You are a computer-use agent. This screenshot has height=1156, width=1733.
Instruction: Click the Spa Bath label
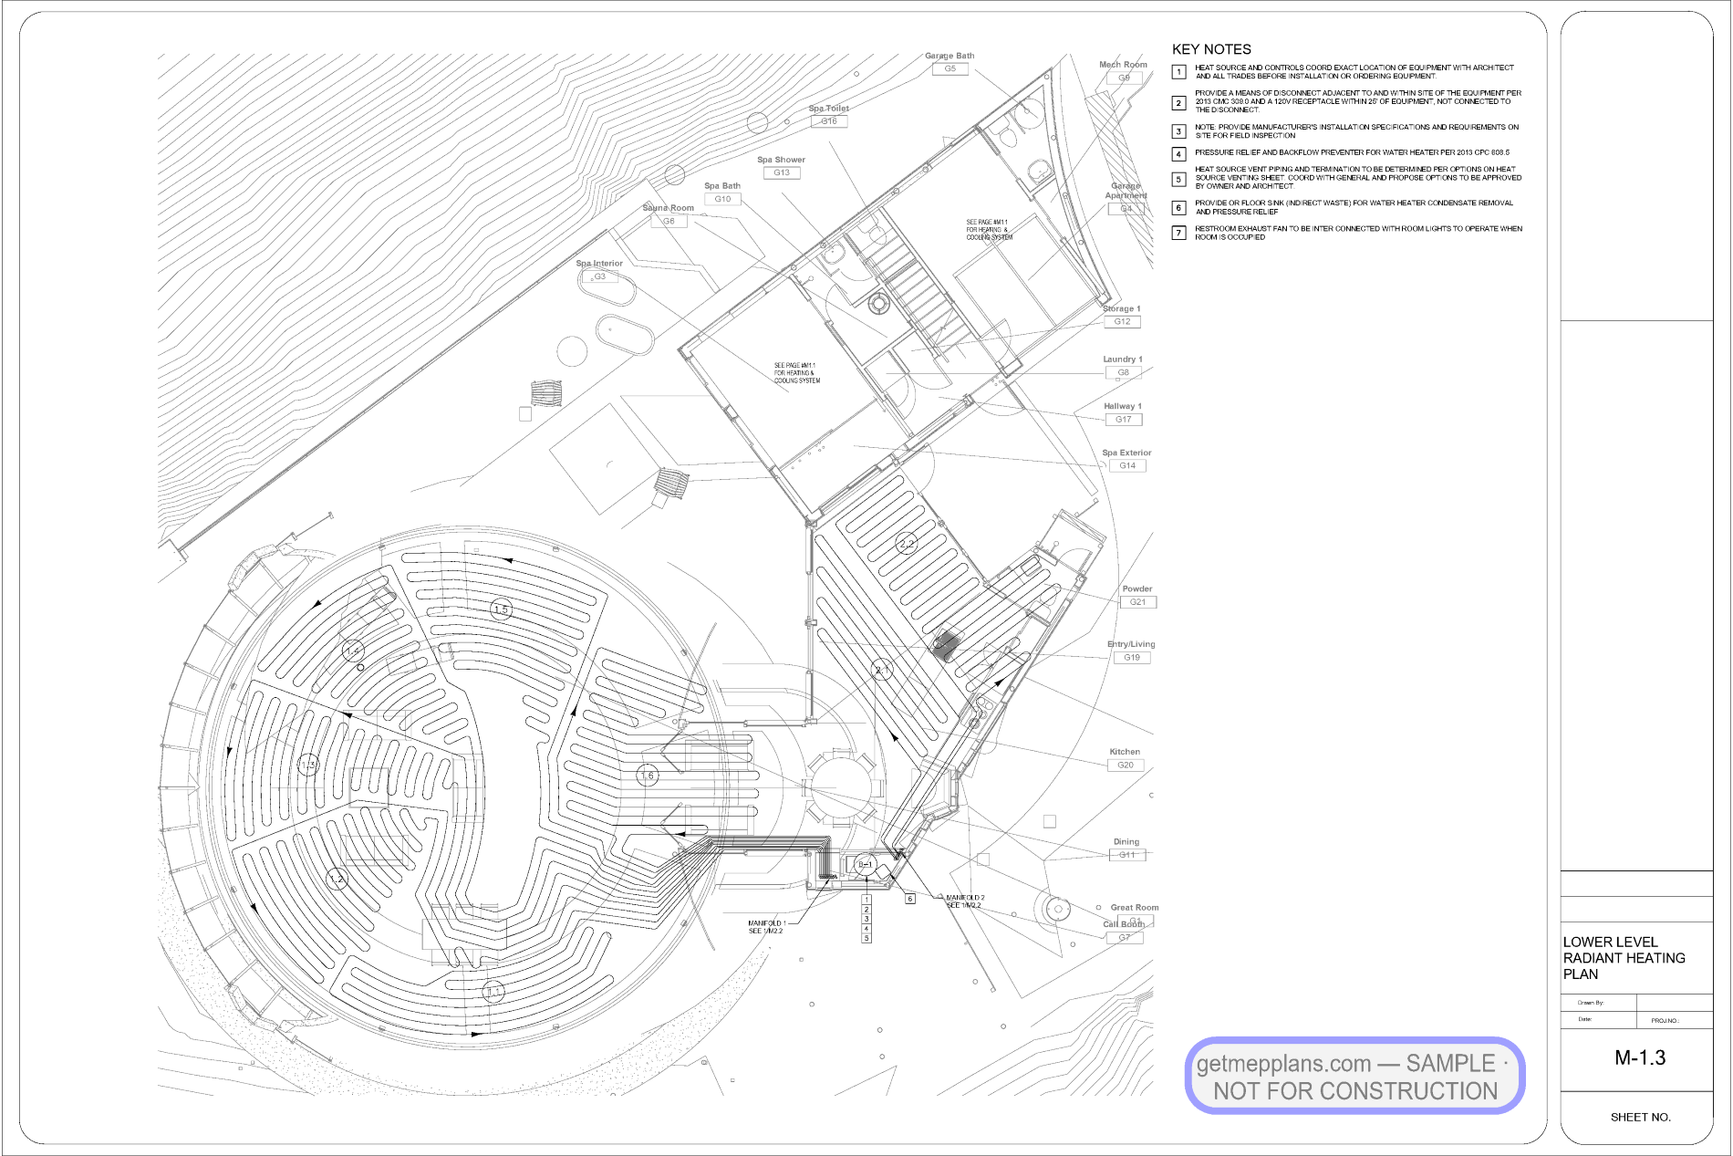tap(722, 186)
